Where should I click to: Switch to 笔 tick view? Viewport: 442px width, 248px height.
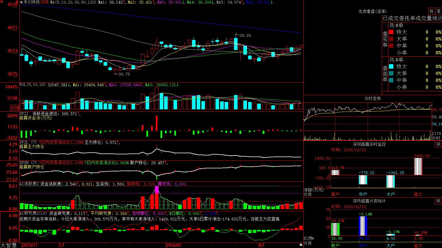tap(438, 11)
